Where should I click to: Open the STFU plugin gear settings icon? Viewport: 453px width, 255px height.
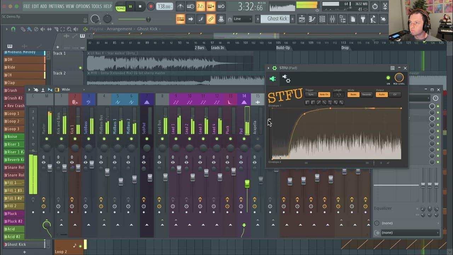click(x=274, y=68)
